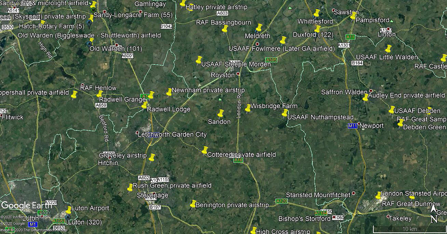Select the Newnham private airstrip pushpin
The width and height of the screenshot is (447, 234).
[x=169, y=92]
